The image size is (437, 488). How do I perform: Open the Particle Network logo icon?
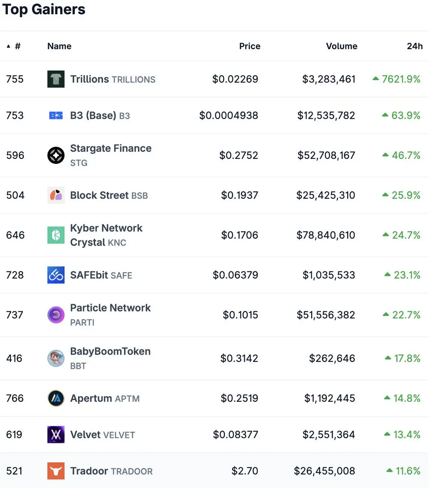click(56, 315)
